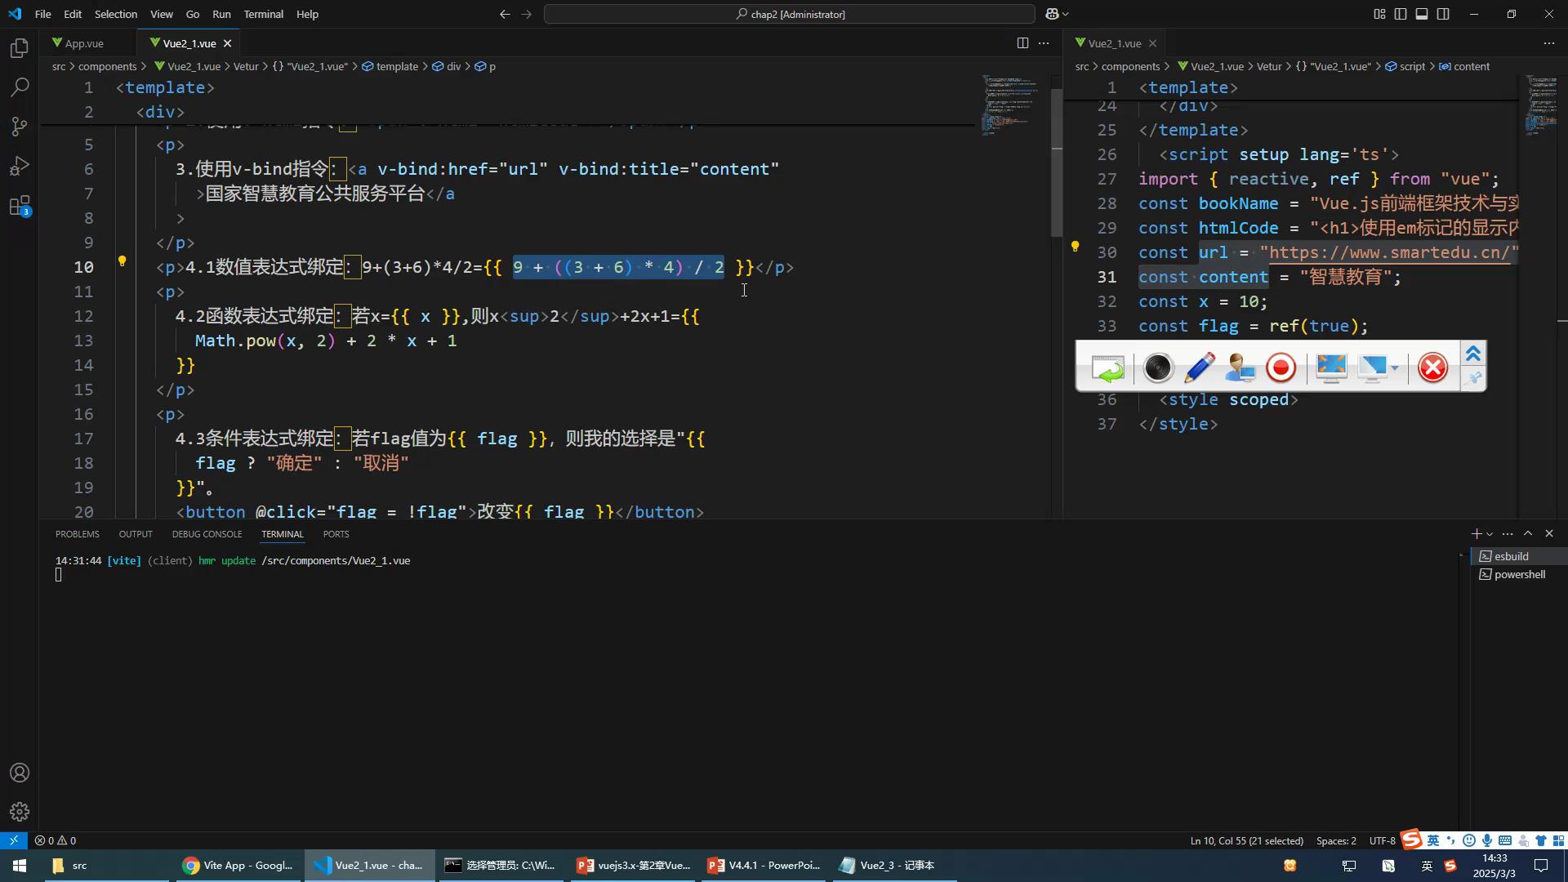Toggle primary sidebar layout button
This screenshot has height=882, width=1568.
1401,14
